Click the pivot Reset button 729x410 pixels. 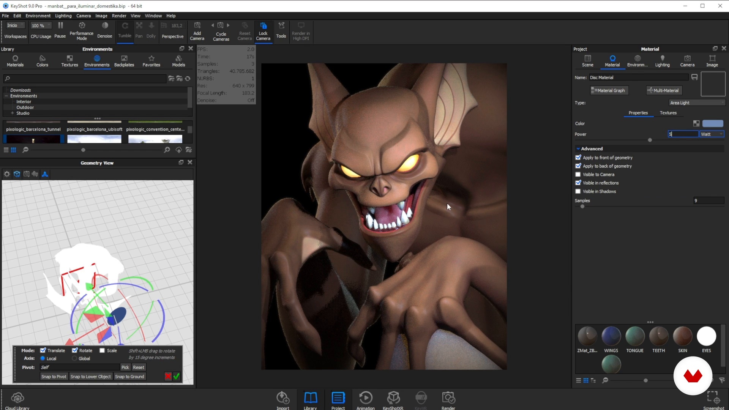[x=139, y=367]
